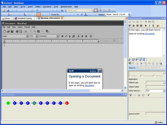
Task: Expand the Display player mode dropdown
Action: coord(129,15)
